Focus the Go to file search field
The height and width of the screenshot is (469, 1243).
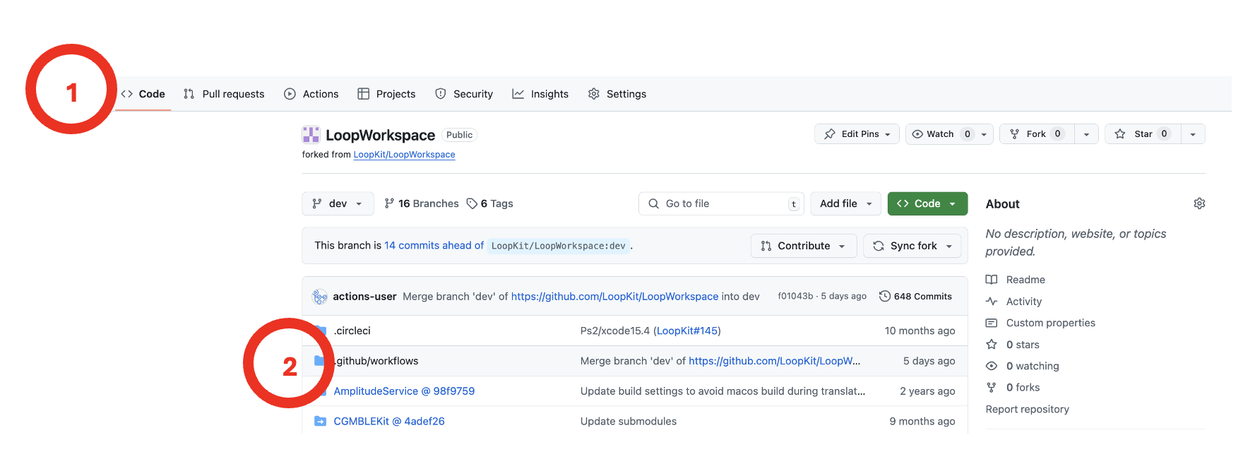pyautogui.click(x=721, y=203)
